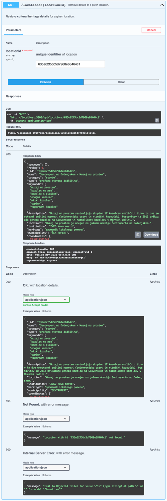The width and height of the screenshot is (167, 501).
Task: Click the 'Server response' heading
Action: pos(15,140)
